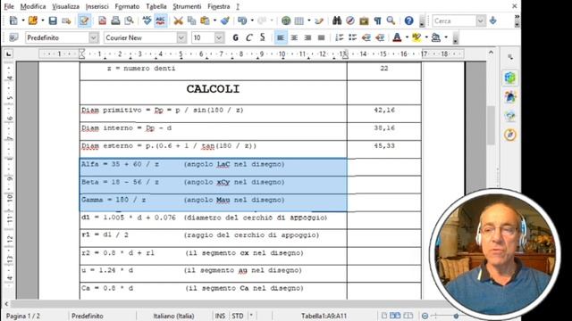Open the Undo history dropdown arrow

tap(252, 21)
